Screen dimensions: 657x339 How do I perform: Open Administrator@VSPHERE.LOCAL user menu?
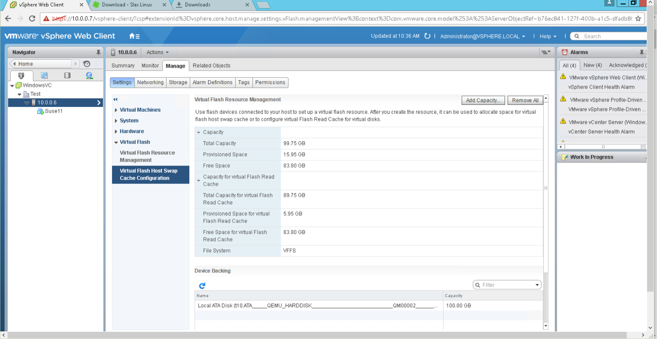pos(482,36)
